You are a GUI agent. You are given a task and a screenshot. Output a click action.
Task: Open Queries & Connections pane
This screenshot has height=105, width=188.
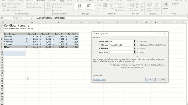tap(62, 4)
